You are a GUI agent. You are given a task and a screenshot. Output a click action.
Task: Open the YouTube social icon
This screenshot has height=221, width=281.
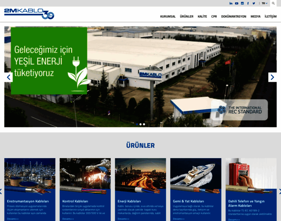(237, 3)
